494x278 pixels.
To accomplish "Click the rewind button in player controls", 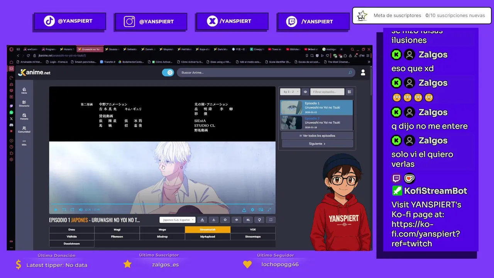I will pos(64,210).
